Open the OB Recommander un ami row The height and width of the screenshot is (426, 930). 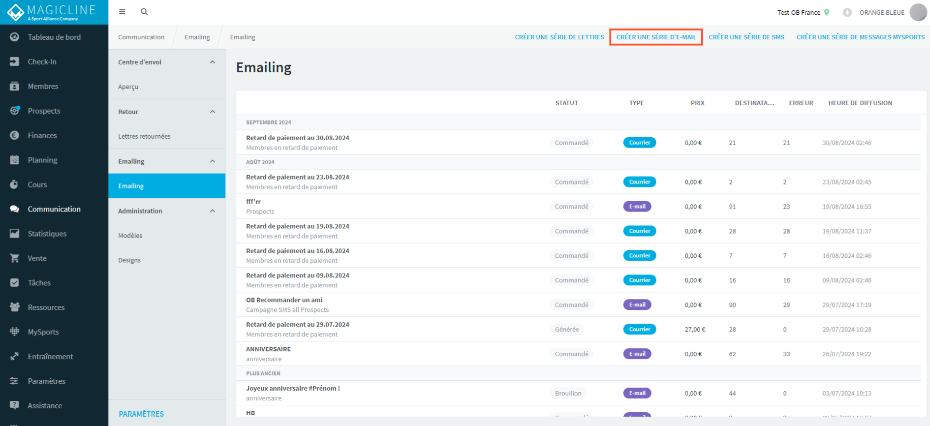tap(579, 305)
